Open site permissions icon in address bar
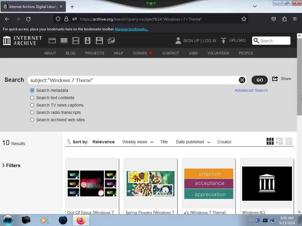This screenshot has height=226, width=302. 75,19
